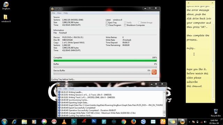This screenshot has width=223, height=125.
Task: Click the Device Buffer progress bar
Action: pos(102,73)
